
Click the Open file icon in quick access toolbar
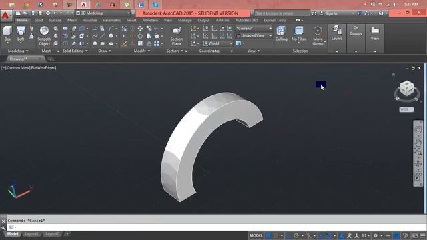pyautogui.click(x=25, y=13)
